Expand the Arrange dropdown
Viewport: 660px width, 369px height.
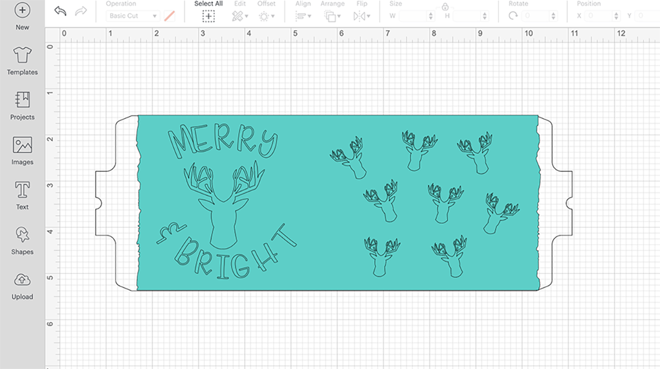coord(332,16)
